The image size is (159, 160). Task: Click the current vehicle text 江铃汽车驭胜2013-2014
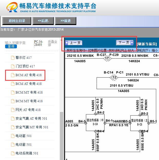[46, 30]
